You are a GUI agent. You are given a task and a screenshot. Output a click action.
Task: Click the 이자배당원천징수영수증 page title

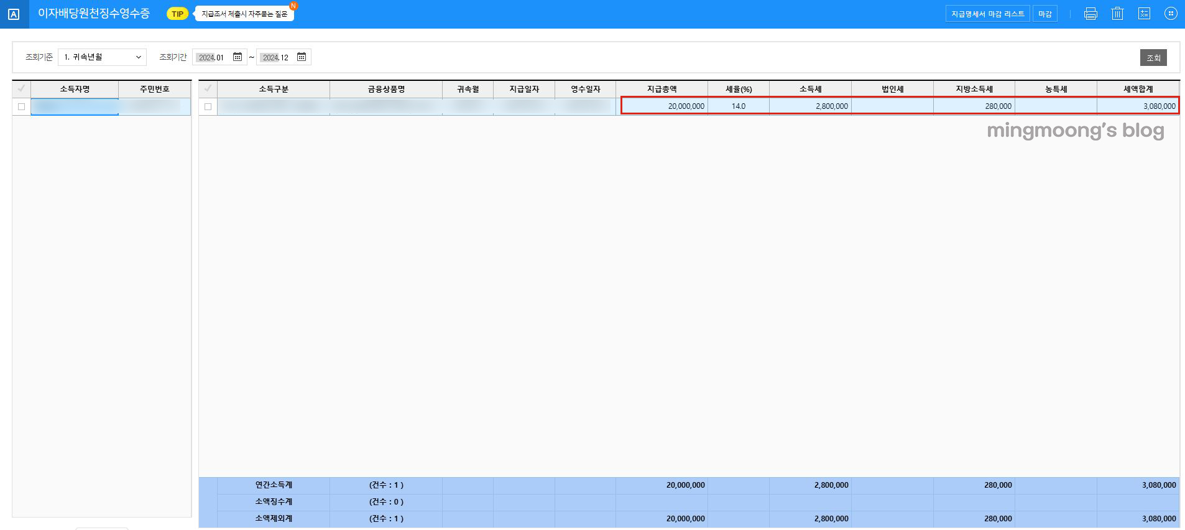pos(94,13)
